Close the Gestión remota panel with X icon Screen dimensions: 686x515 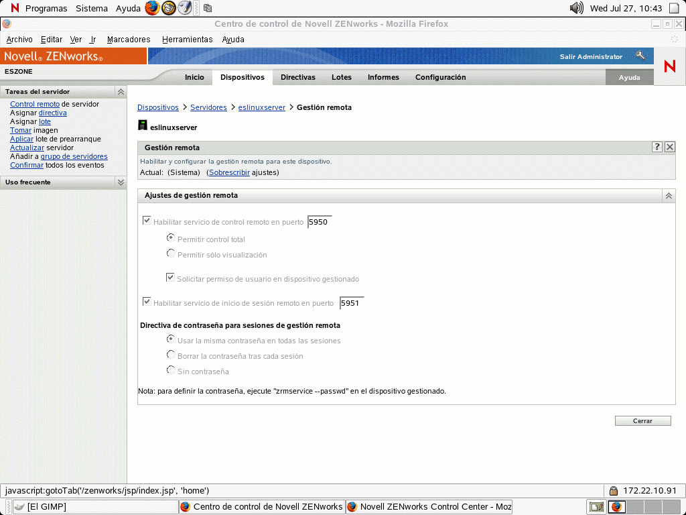[x=669, y=148]
